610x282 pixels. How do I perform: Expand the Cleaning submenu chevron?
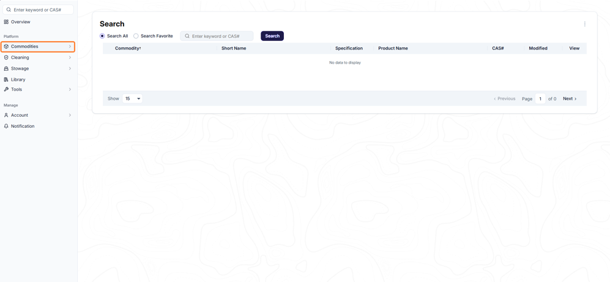pos(70,57)
